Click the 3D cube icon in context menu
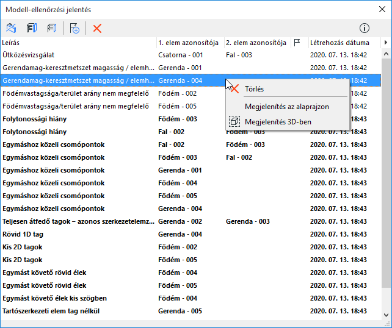The width and height of the screenshot is (392, 328). [x=234, y=121]
